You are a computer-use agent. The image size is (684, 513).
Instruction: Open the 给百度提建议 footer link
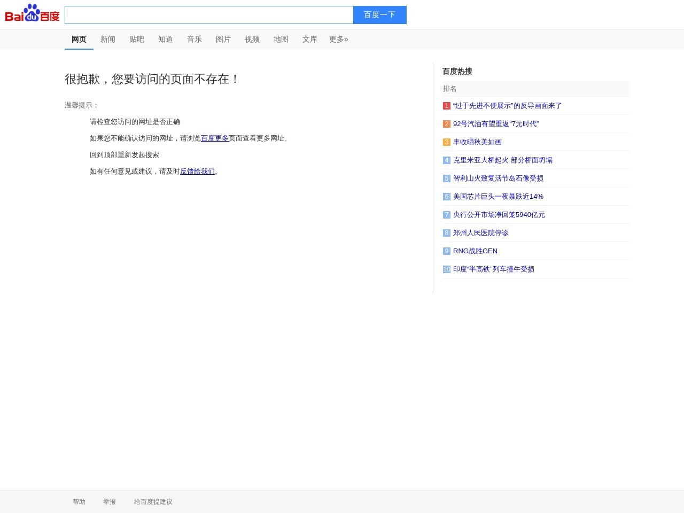pyautogui.click(x=153, y=502)
